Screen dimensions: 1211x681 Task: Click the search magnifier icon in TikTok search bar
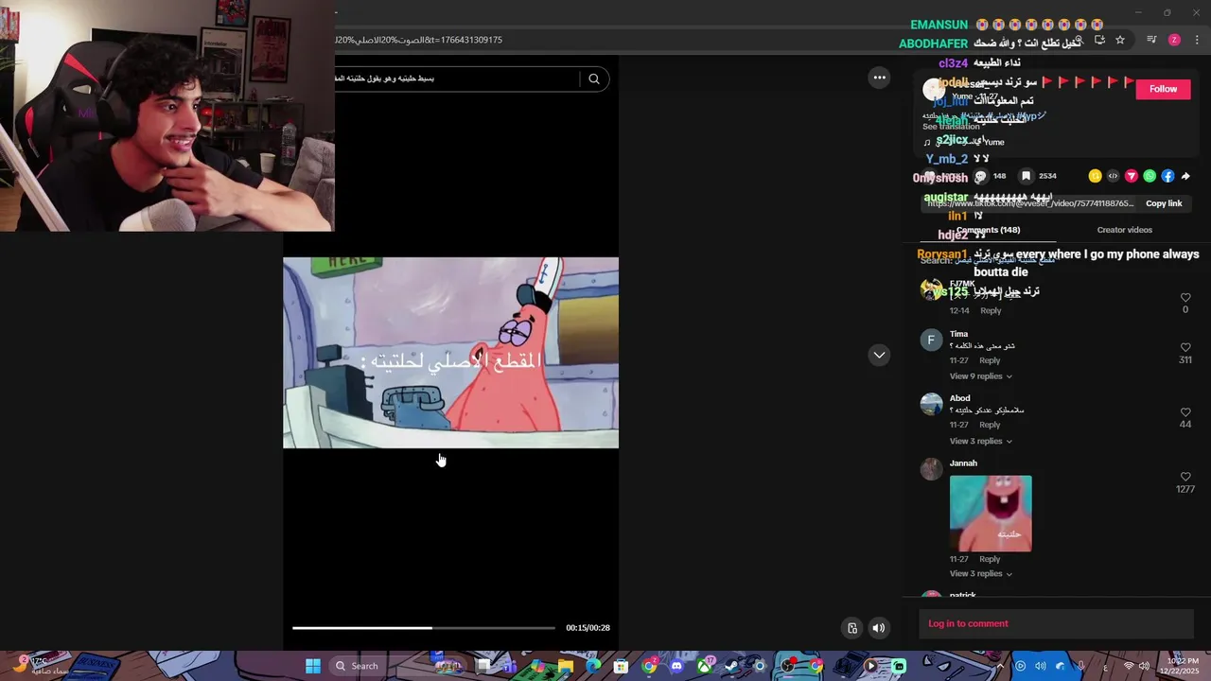[594, 79]
